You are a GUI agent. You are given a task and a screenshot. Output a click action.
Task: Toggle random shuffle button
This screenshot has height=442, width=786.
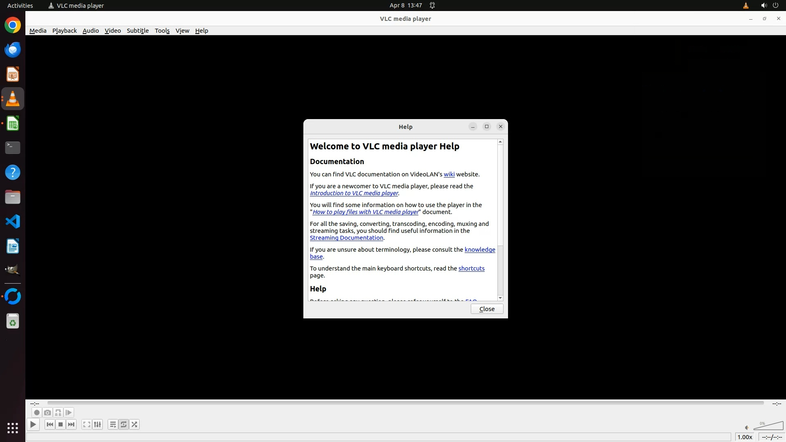[134, 424]
